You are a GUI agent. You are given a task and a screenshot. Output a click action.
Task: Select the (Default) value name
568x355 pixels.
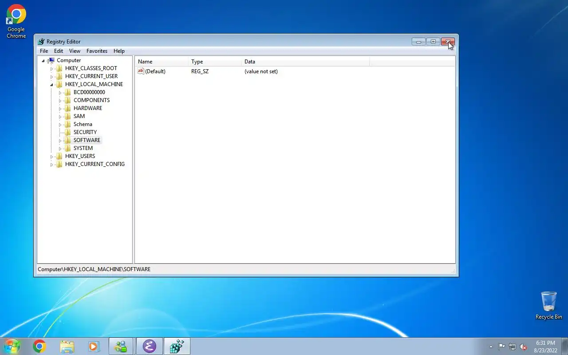(x=155, y=71)
